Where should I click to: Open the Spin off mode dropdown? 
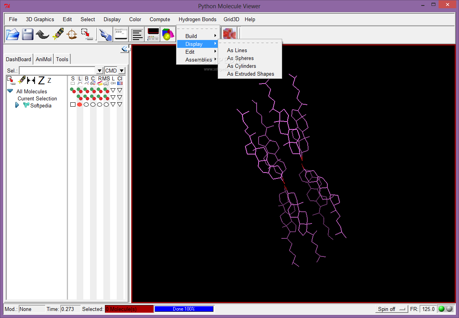click(x=391, y=309)
